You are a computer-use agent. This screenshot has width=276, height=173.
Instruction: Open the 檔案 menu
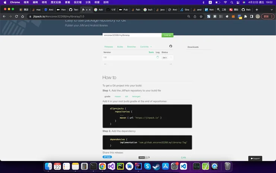tap(26, 2)
